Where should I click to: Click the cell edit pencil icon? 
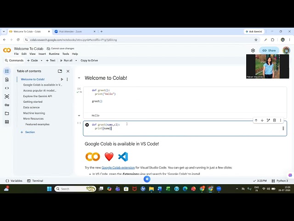[268, 120]
